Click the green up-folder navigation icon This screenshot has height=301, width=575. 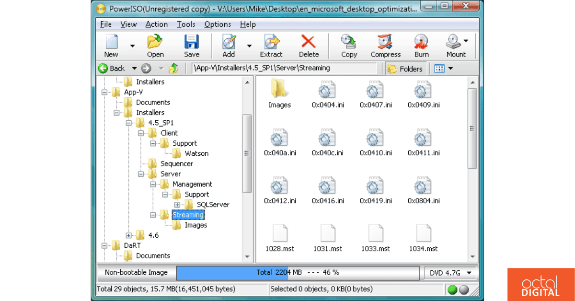174,68
